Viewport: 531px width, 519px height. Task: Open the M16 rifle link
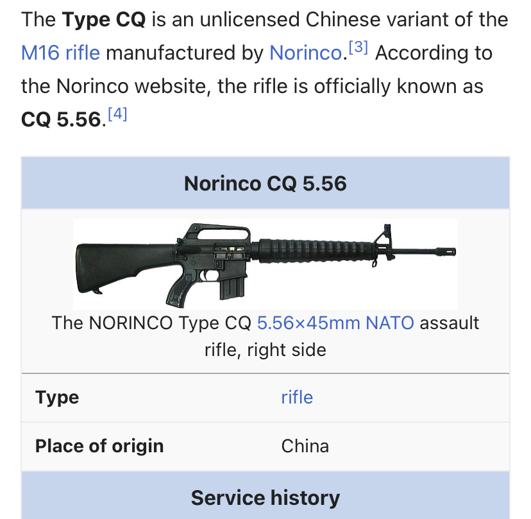(60, 53)
